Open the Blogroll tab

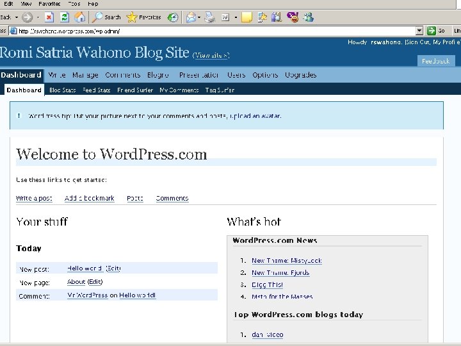point(158,75)
